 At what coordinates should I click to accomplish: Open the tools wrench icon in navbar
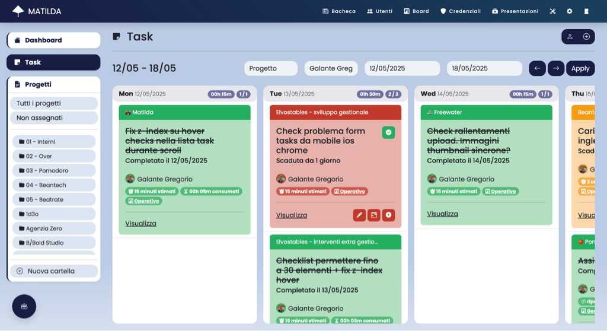[x=552, y=11]
